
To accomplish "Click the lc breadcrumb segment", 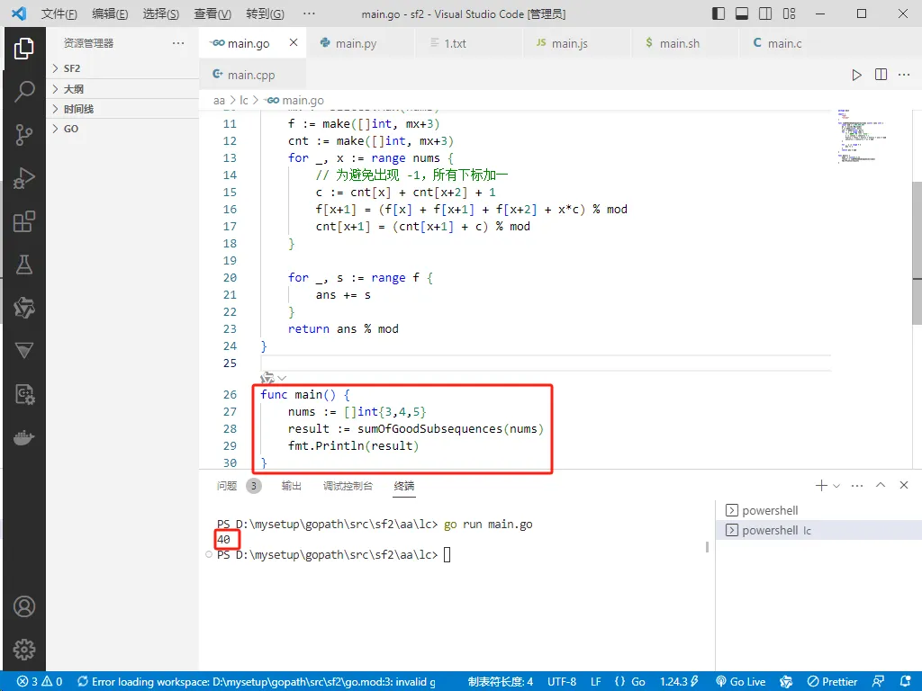I will [x=244, y=101].
